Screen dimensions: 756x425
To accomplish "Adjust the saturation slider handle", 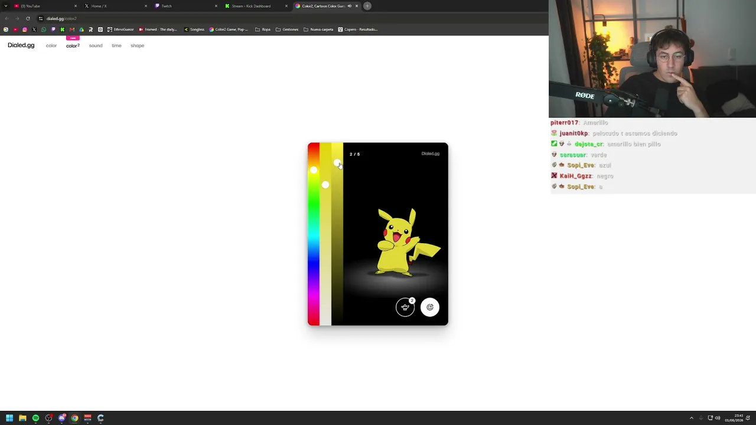I will pyautogui.click(x=325, y=185).
